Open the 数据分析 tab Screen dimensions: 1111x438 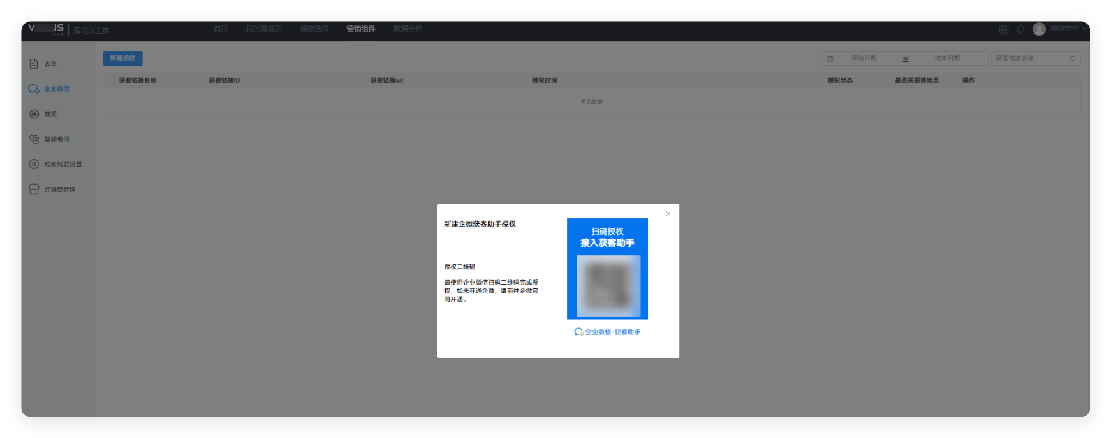coord(408,29)
